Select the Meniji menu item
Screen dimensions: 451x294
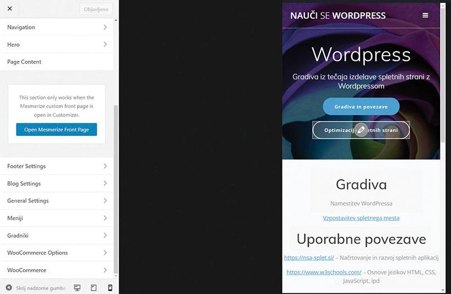click(x=56, y=218)
